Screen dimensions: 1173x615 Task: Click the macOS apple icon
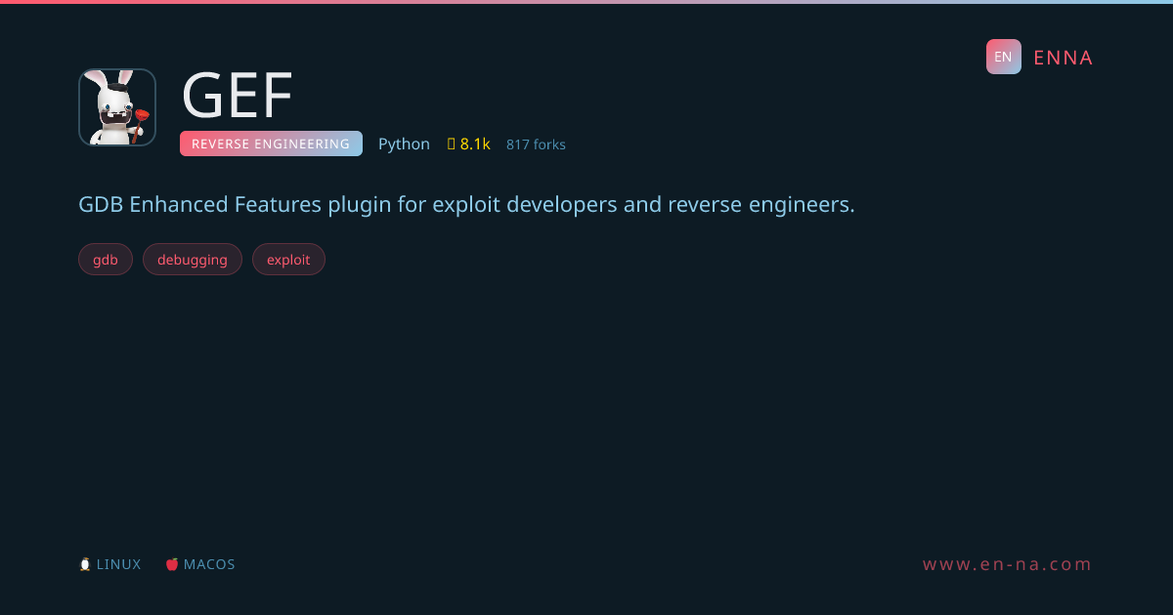pyautogui.click(x=172, y=564)
